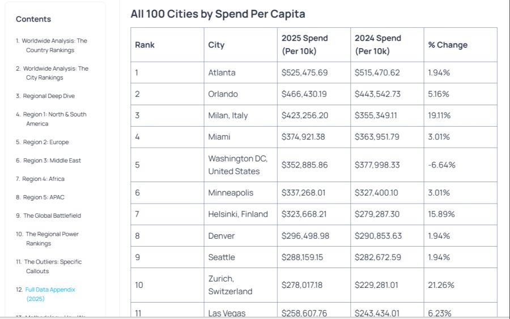Image resolution: width=510 pixels, height=319 pixels.
Task: Click the '2025 Spend (Per 10k)' column header
Action: pos(304,45)
